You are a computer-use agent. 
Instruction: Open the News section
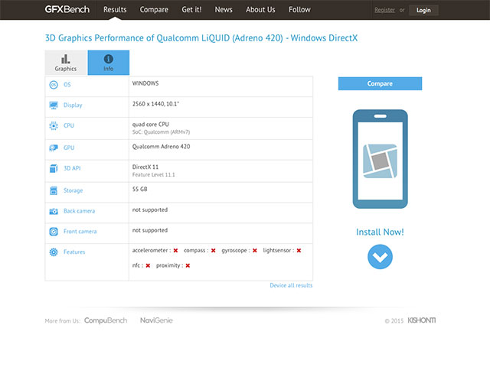pyautogui.click(x=224, y=10)
